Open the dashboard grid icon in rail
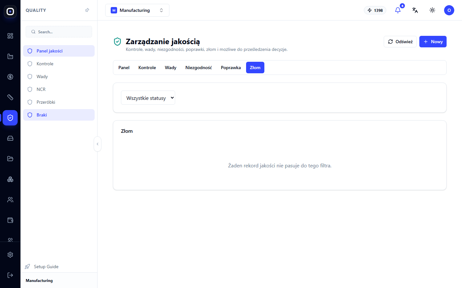Viewport: 462px width, 288px height. [x=10, y=36]
